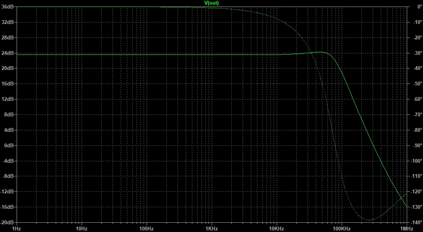Click the -20dB label at the bottom left
Image resolution: width=423 pixels, height=232 pixels.
pos(7,222)
